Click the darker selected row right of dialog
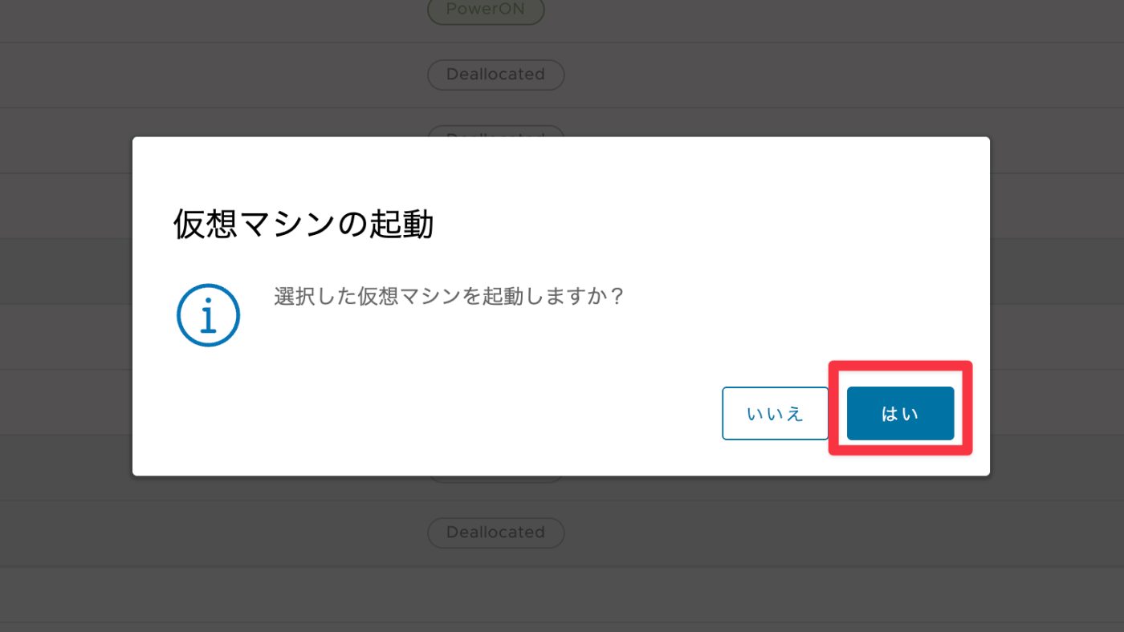1124x632 pixels. coord(1057,271)
